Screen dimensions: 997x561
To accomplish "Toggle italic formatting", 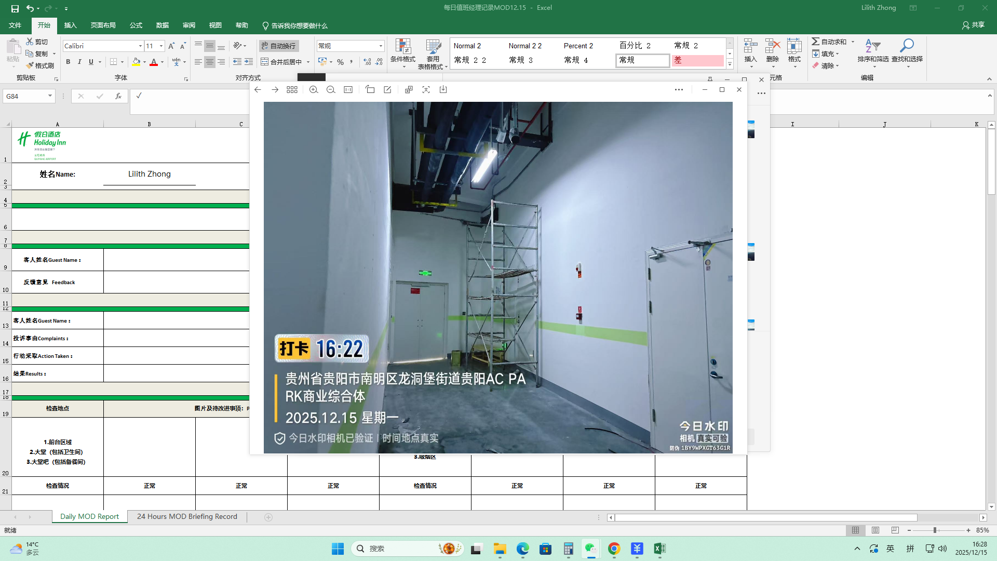I will pyautogui.click(x=79, y=62).
